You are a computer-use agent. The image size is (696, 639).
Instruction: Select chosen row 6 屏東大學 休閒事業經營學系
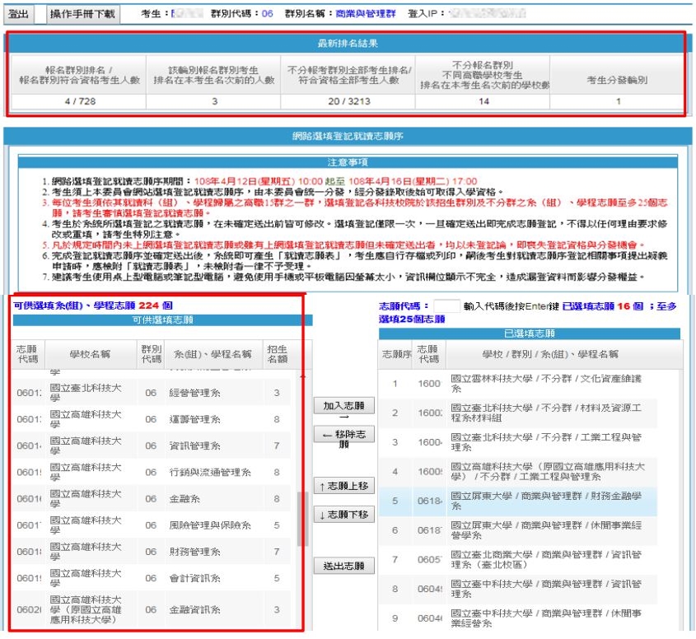click(518, 530)
